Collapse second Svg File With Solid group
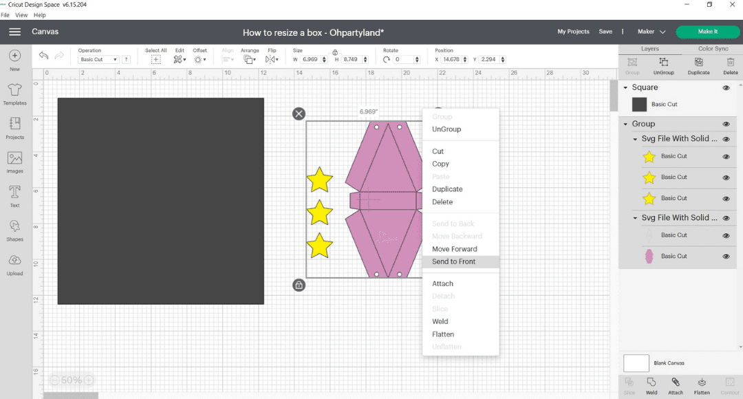Screen dimensions: 743x399 click(636, 218)
